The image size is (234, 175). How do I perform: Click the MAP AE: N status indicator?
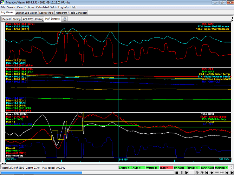click(207, 168)
